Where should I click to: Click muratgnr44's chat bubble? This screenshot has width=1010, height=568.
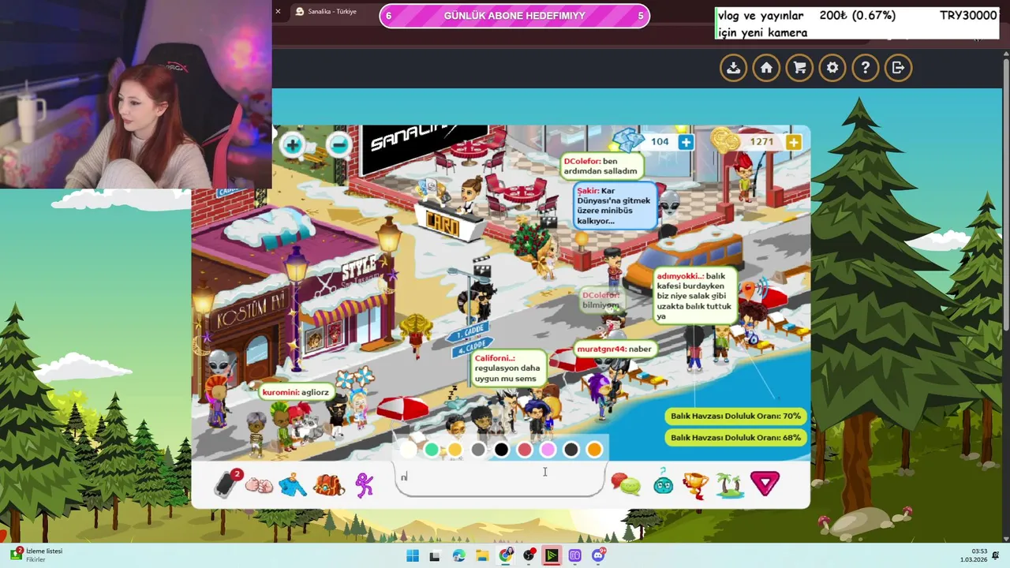pyautogui.click(x=614, y=349)
